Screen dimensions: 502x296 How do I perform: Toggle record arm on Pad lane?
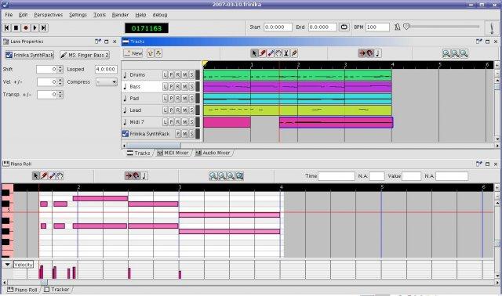(178, 99)
